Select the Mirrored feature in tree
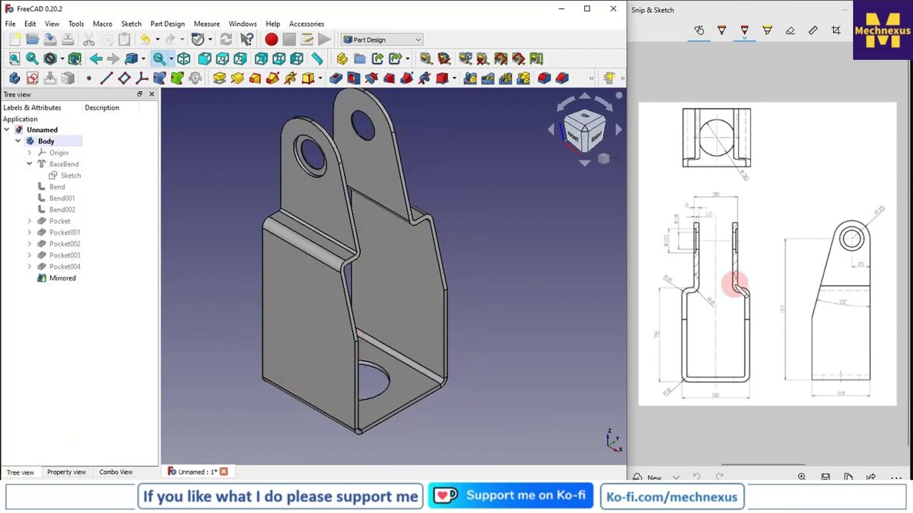This screenshot has width=913, height=513. point(62,278)
